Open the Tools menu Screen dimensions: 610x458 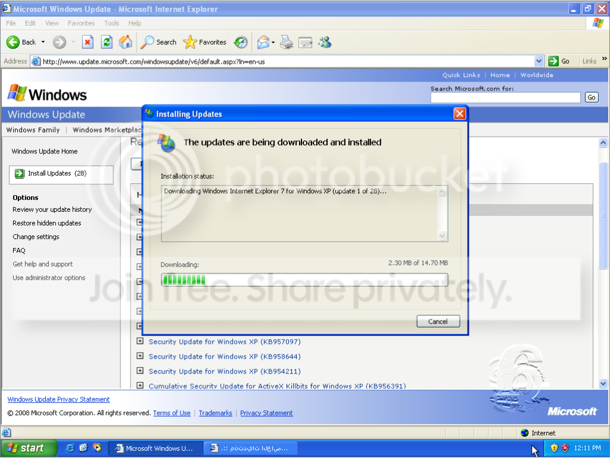111,23
